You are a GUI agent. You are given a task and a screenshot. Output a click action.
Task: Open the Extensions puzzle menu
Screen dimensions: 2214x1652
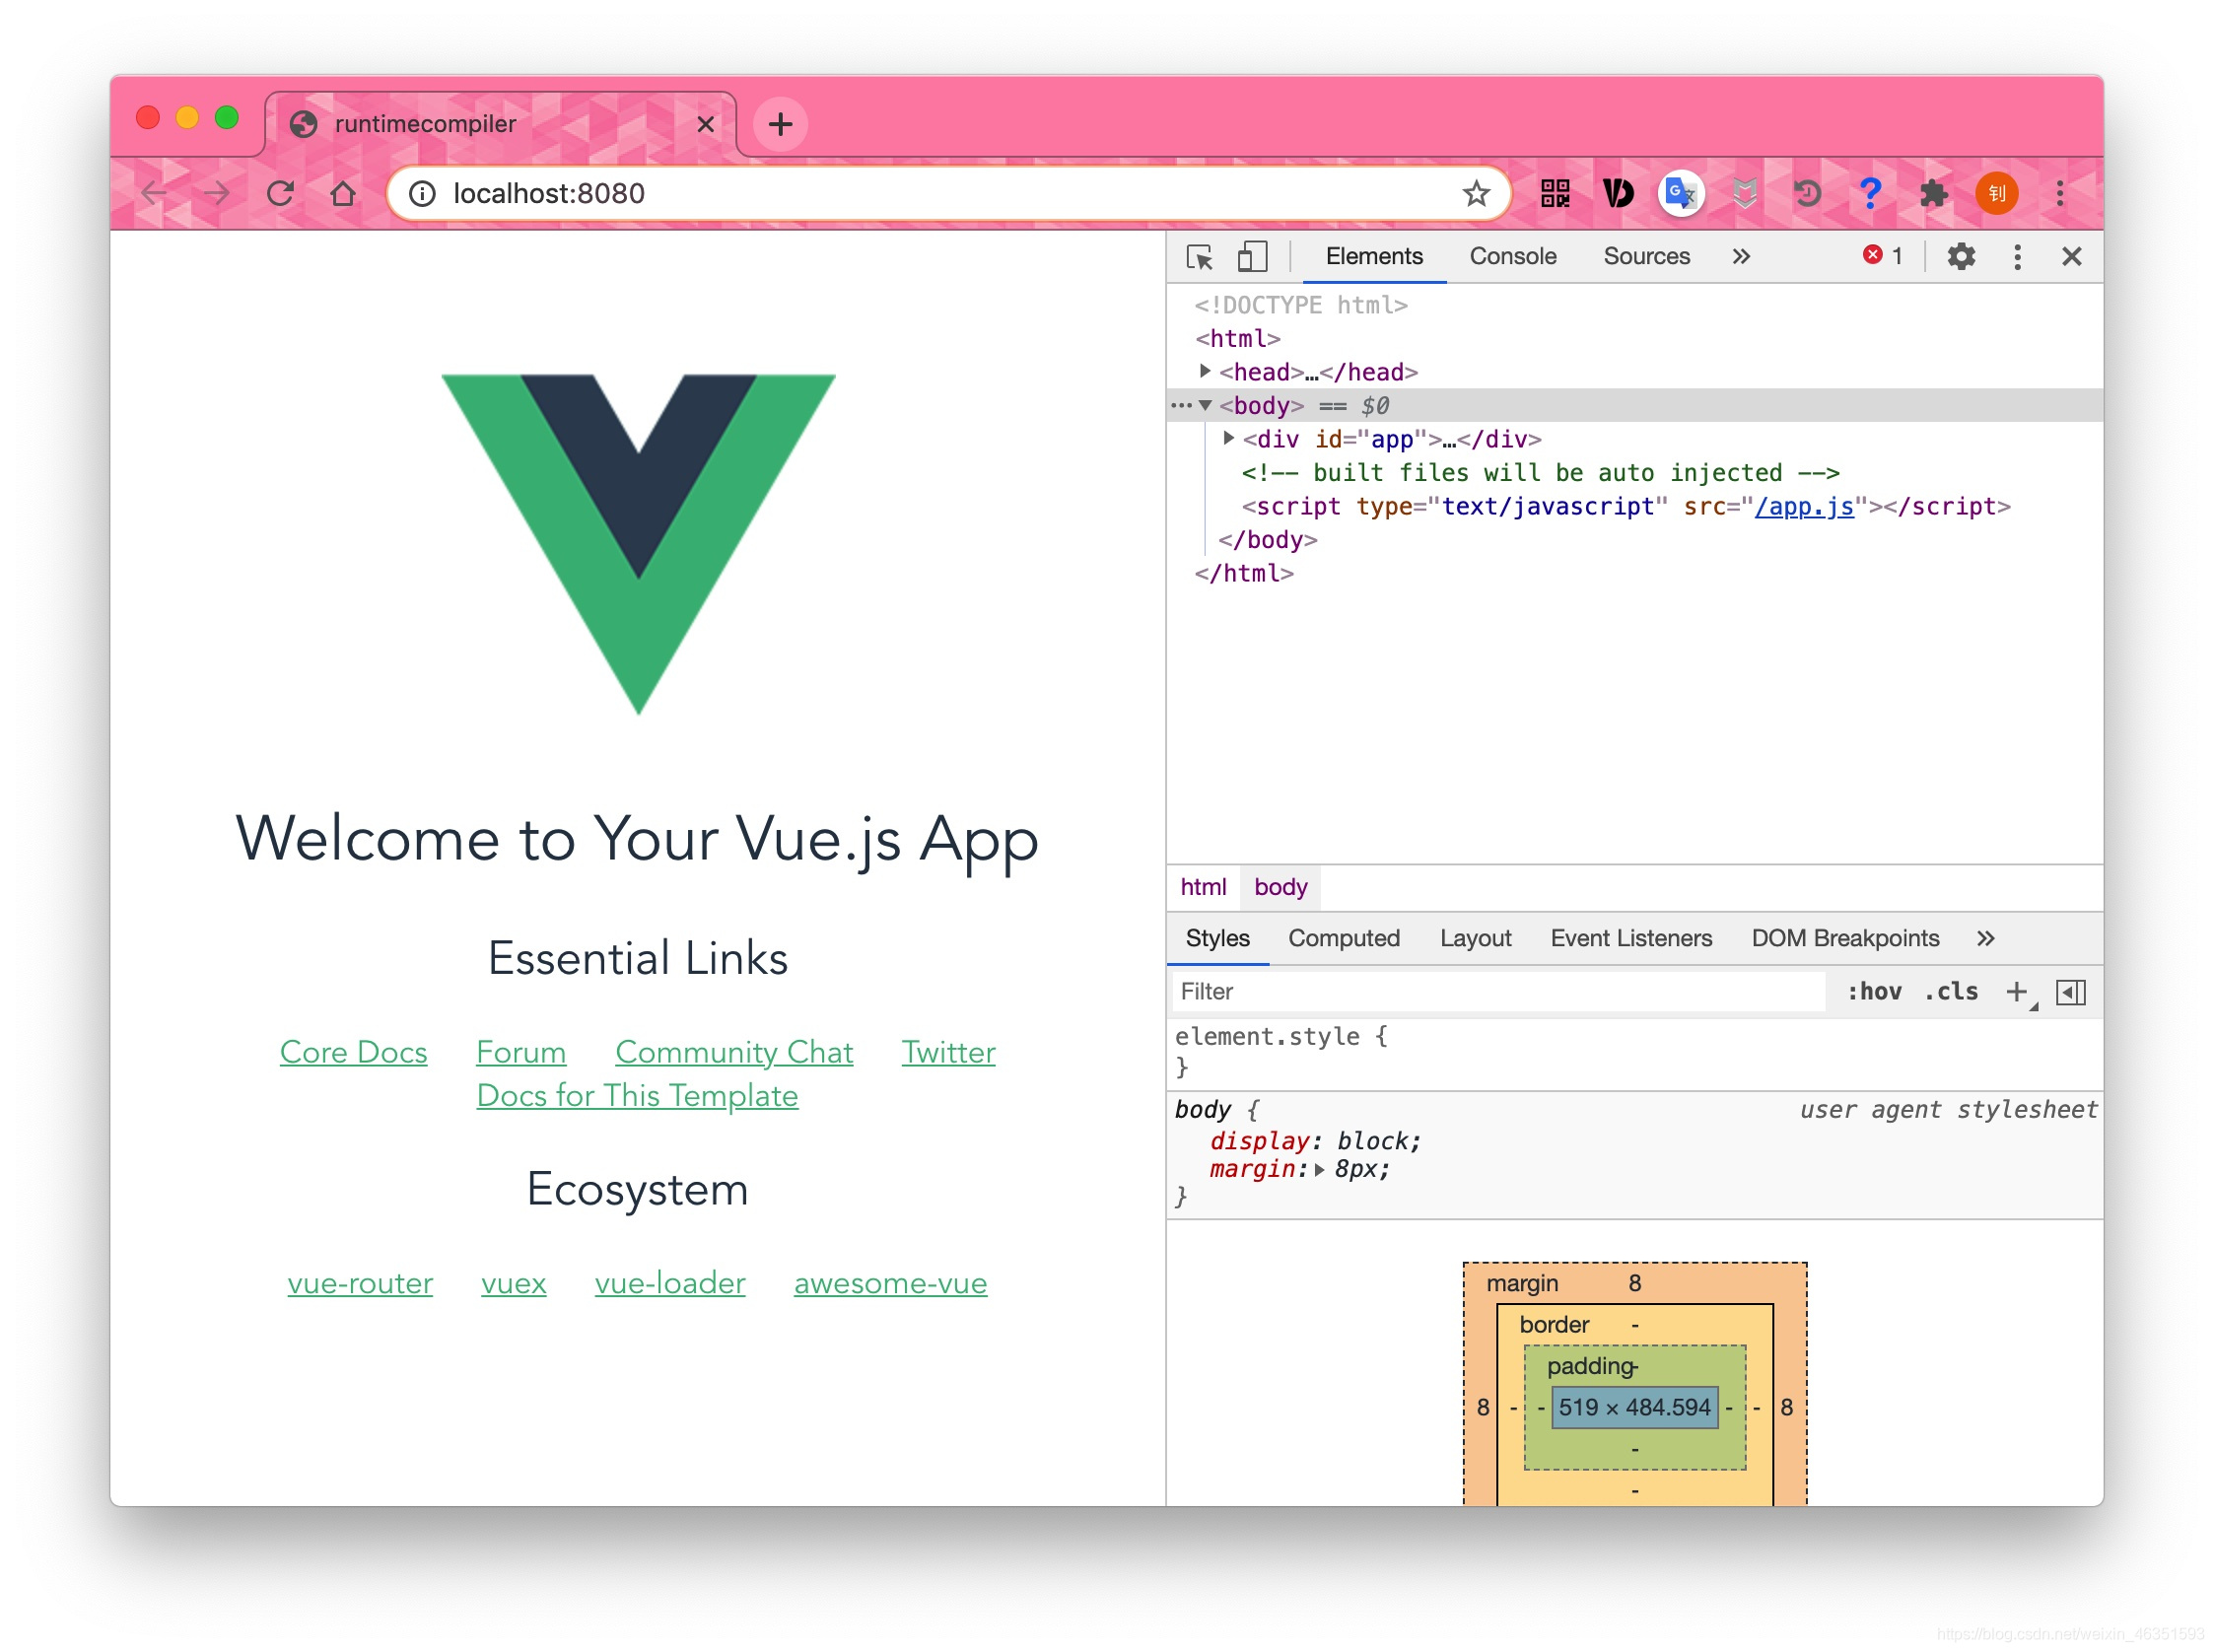pyautogui.click(x=1932, y=193)
